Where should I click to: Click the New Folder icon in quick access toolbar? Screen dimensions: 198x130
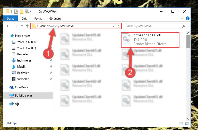click(x=22, y=12)
